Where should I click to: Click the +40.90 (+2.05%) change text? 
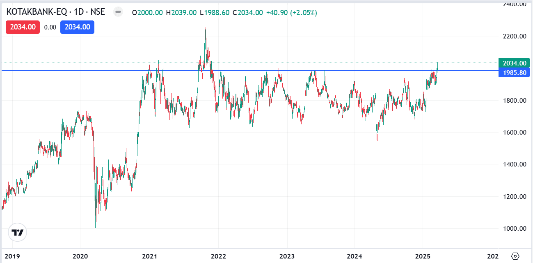(291, 13)
